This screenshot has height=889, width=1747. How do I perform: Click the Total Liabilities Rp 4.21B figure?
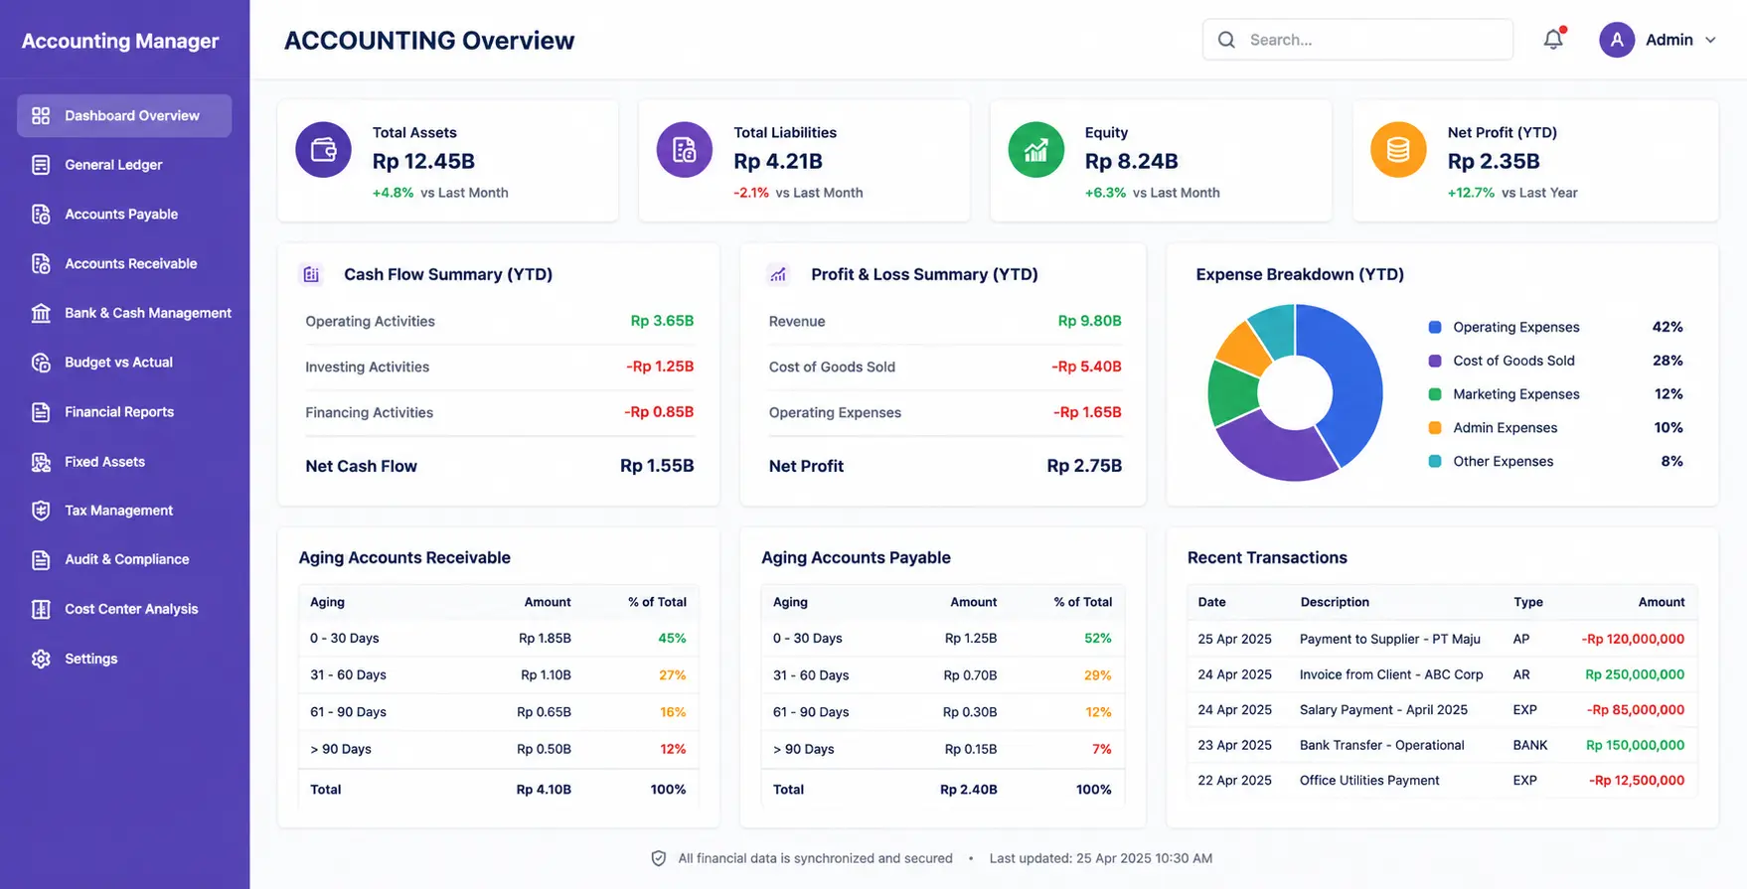(778, 161)
